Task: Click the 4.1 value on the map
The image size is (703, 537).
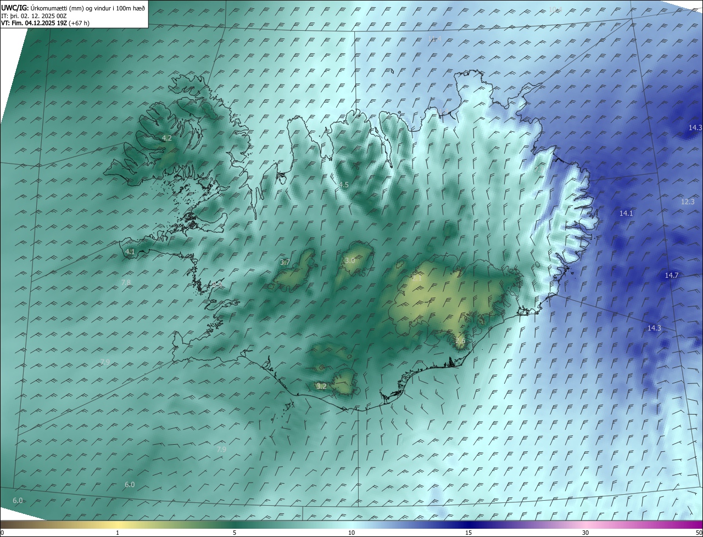Action: 130,252
